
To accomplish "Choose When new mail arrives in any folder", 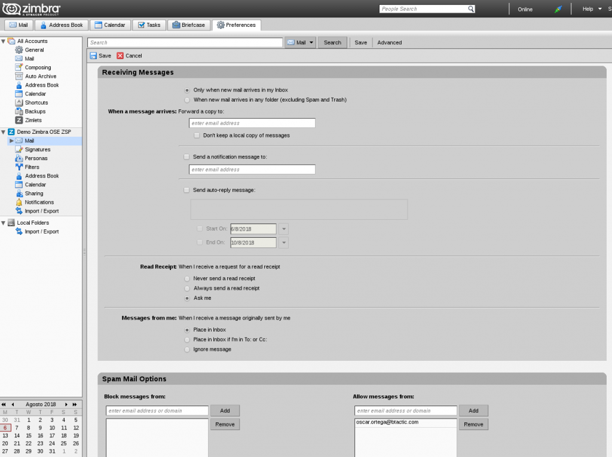I will click(x=186, y=100).
